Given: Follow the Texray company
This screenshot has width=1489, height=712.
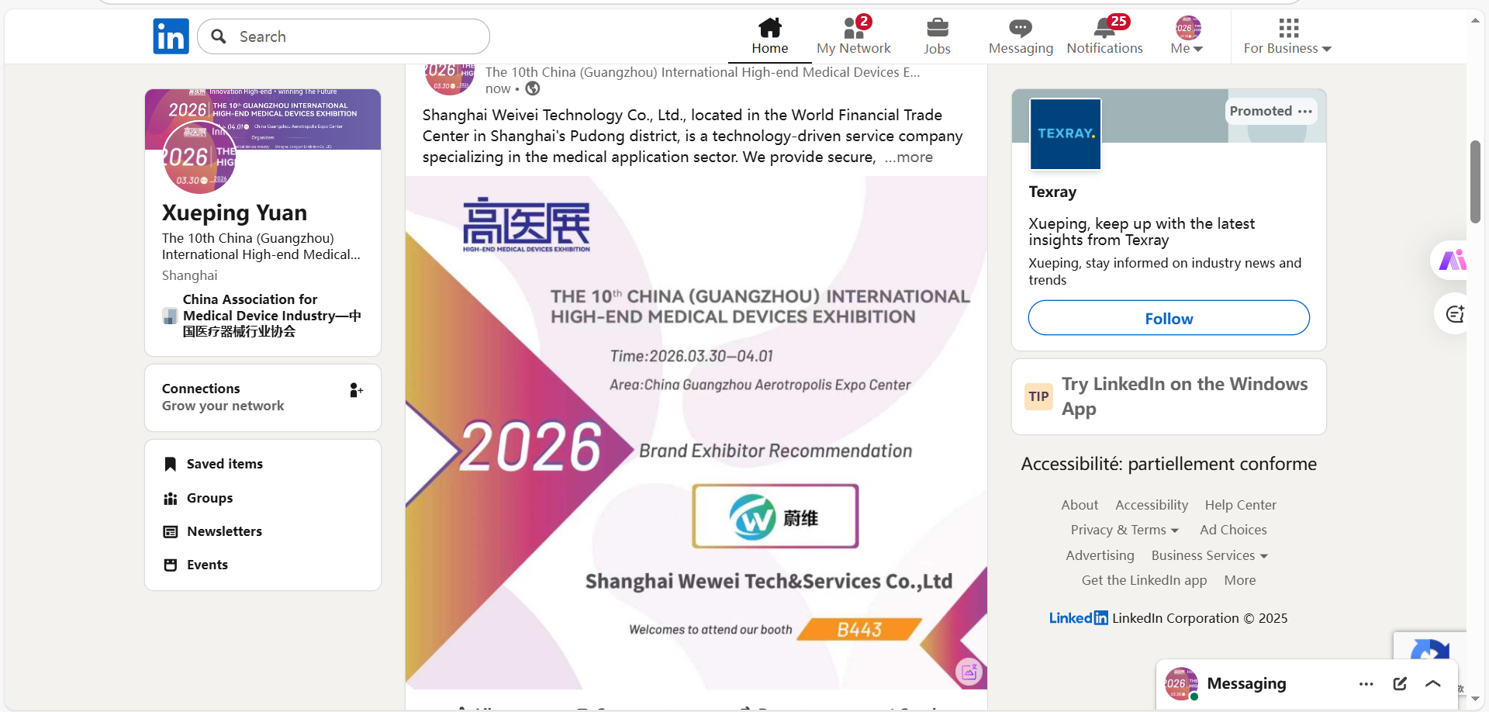Looking at the screenshot, I should tap(1169, 318).
